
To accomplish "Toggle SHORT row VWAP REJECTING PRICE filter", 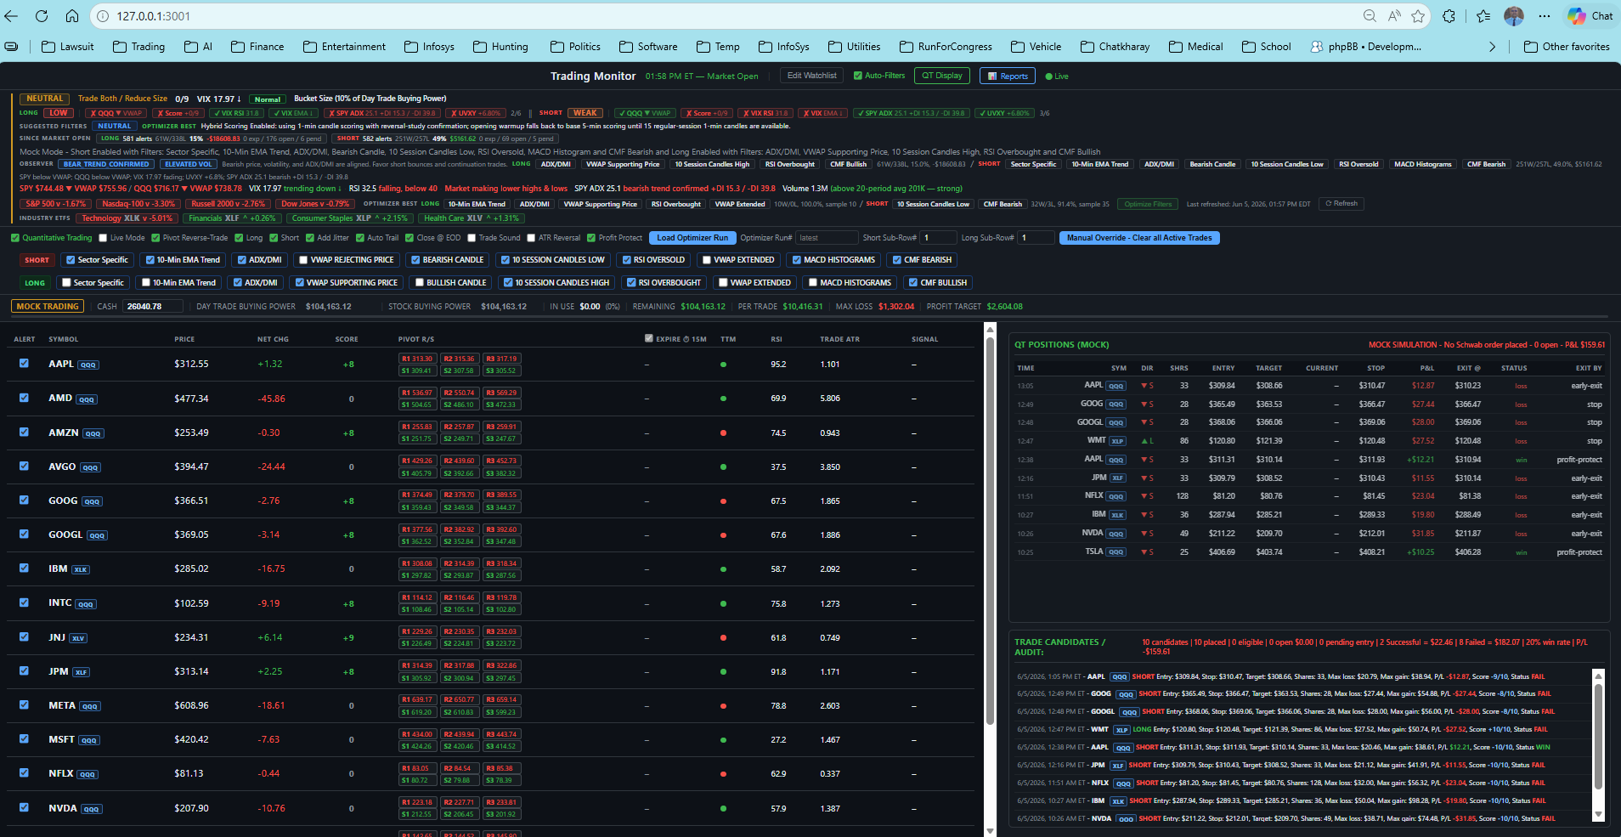I will [302, 260].
